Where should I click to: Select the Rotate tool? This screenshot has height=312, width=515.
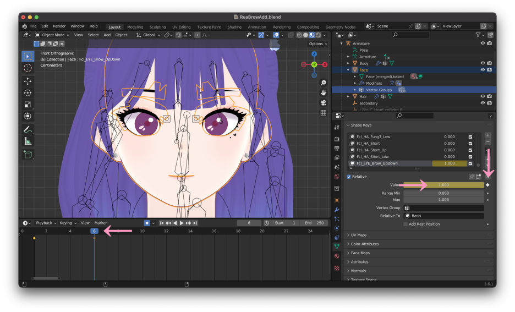click(28, 93)
